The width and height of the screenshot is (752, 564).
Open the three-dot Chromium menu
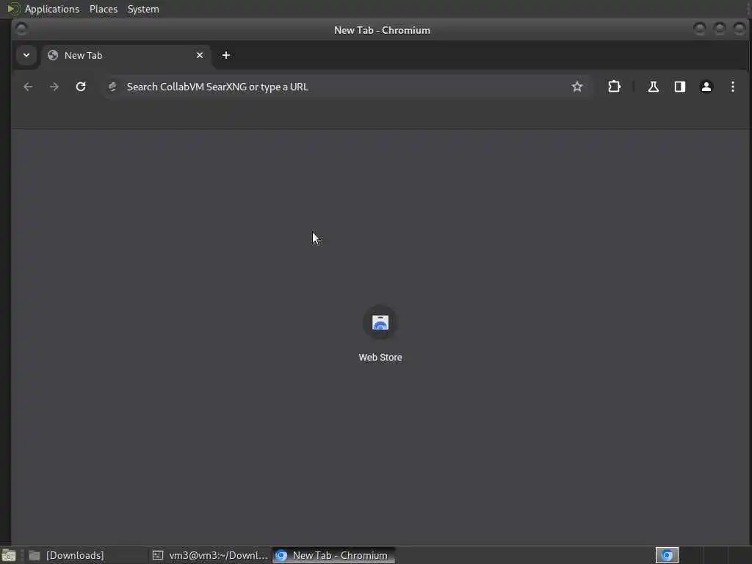point(732,87)
